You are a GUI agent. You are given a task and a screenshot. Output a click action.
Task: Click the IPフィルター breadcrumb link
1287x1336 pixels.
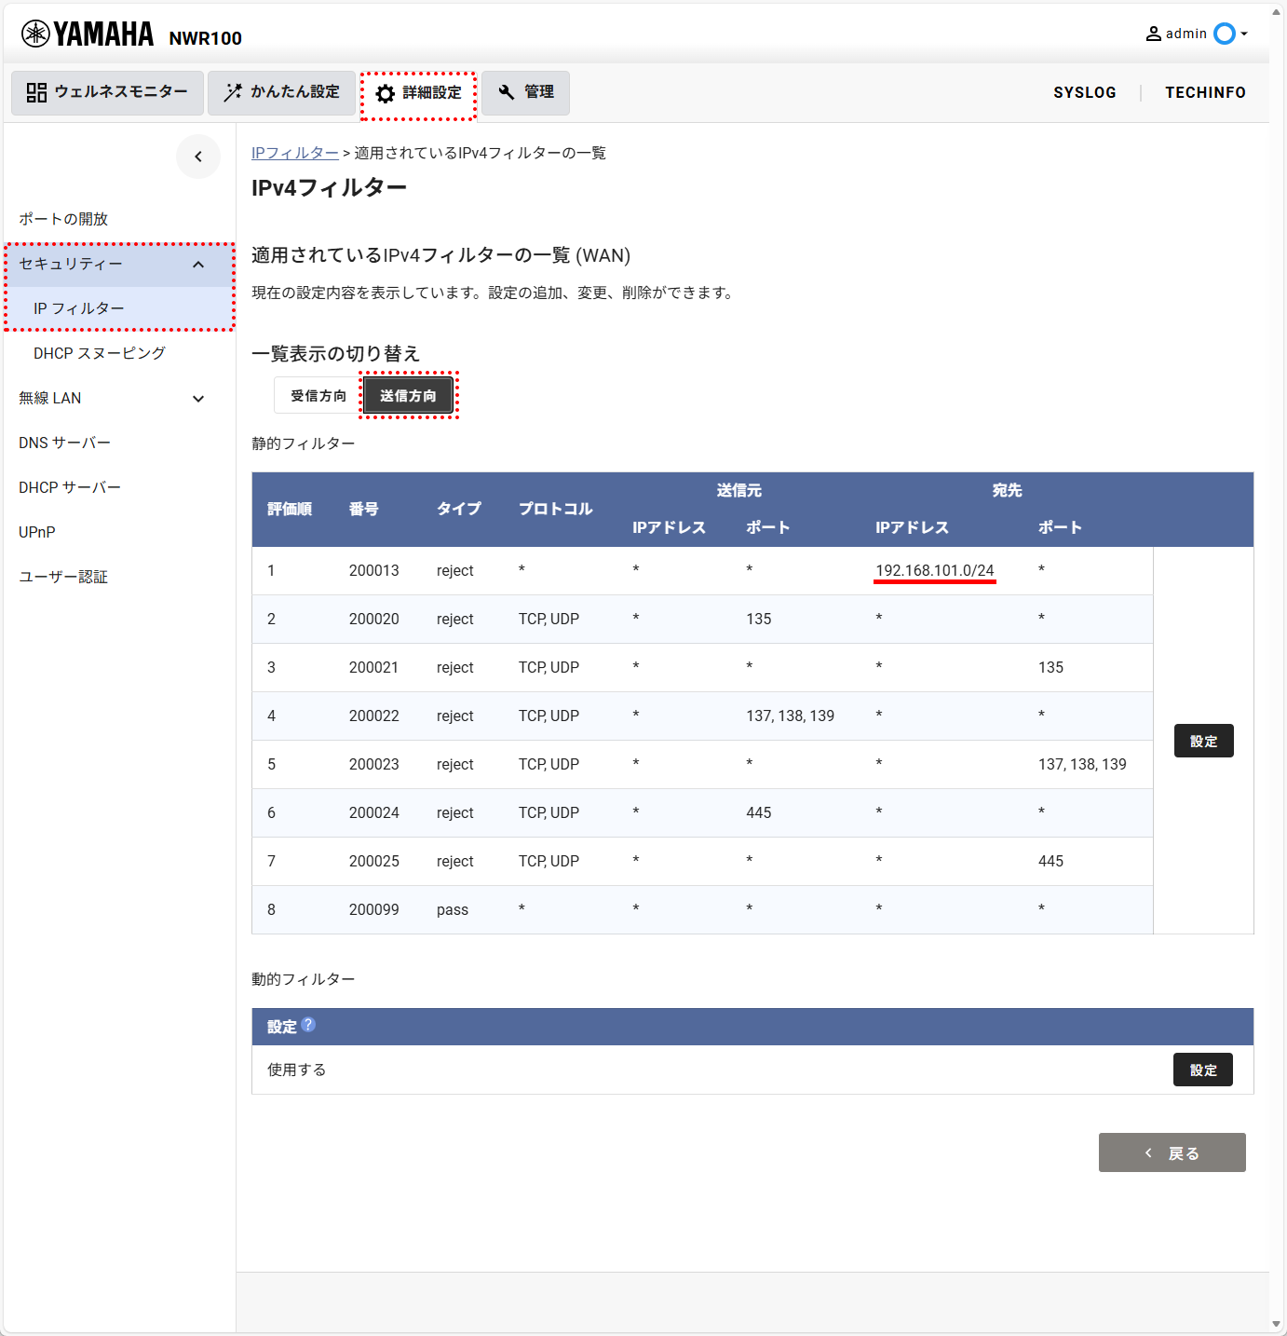[x=295, y=153]
